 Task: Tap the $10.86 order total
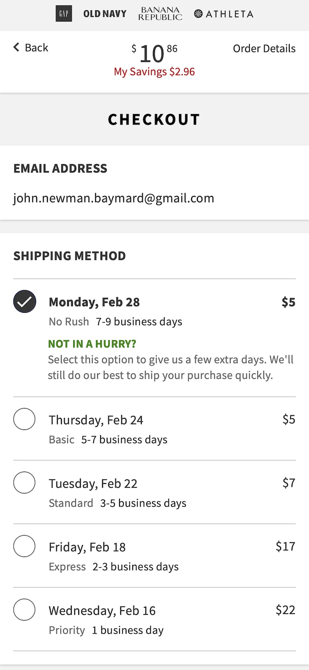click(154, 54)
